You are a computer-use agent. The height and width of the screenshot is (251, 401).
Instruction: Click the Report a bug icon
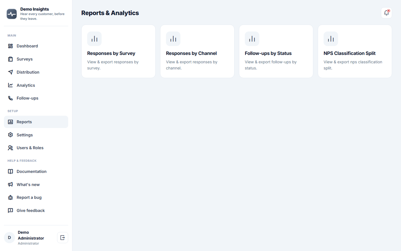point(10,197)
